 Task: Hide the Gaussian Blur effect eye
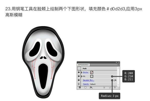click(x=79, y=80)
